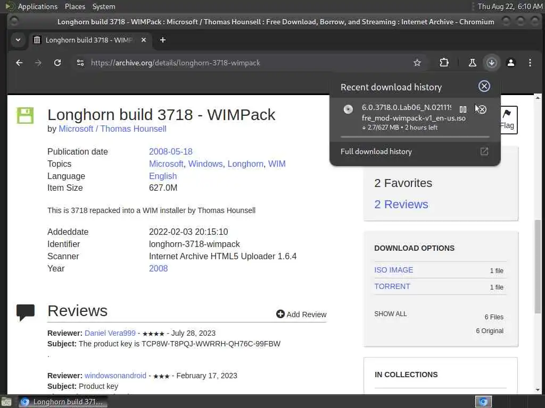The height and width of the screenshot is (408, 545).
Task: Click the browser forward arrow
Action: pyautogui.click(x=38, y=63)
